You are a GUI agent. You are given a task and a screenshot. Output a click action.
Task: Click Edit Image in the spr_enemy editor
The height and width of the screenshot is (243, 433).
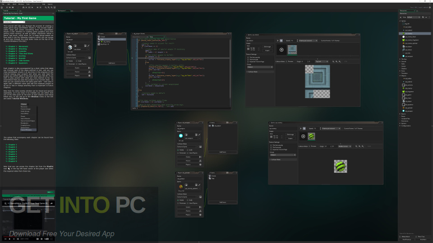(x=290, y=135)
